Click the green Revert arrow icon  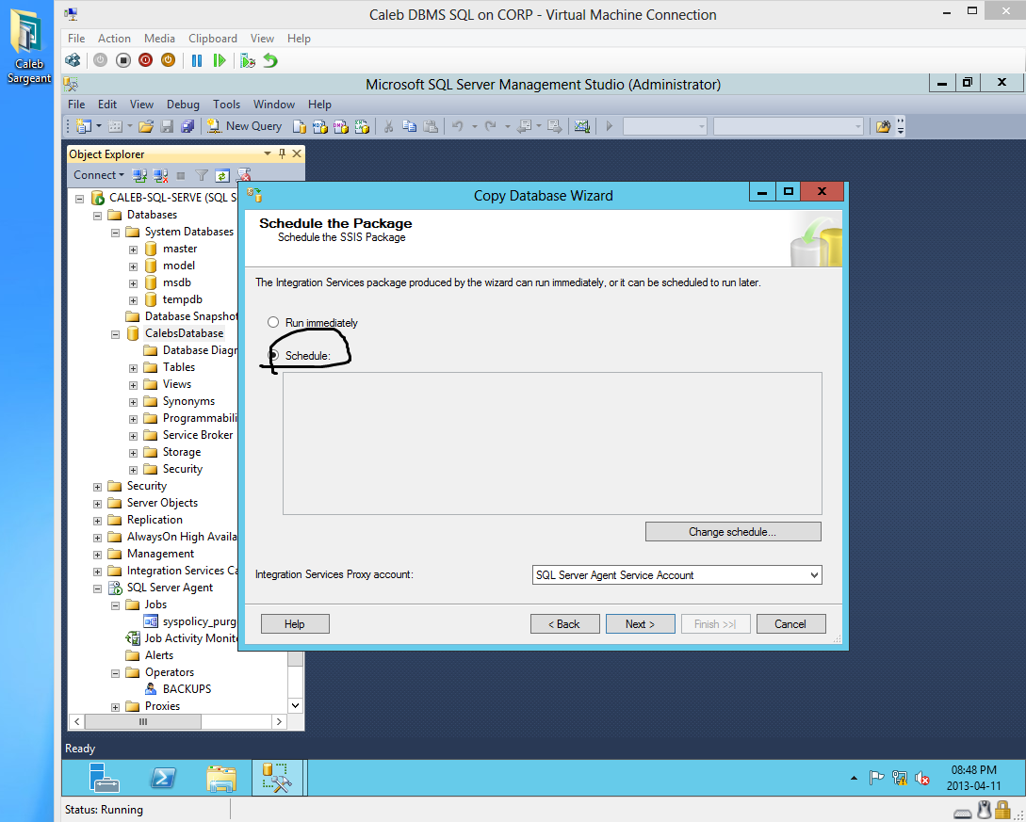(270, 61)
